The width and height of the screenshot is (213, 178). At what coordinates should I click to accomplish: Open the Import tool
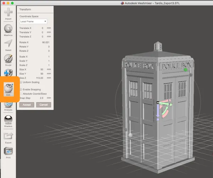coord(8,14)
